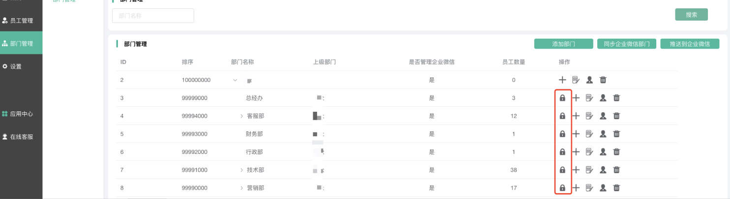Click the plus icon in the ID 2 row
The width and height of the screenshot is (730, 199).
pyautogui.click(x=562, y=80)
